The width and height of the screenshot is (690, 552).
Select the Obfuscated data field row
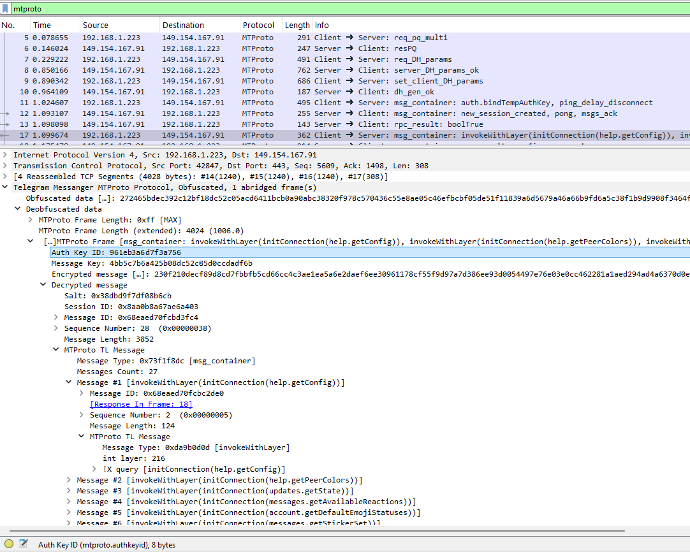[357, 198]
